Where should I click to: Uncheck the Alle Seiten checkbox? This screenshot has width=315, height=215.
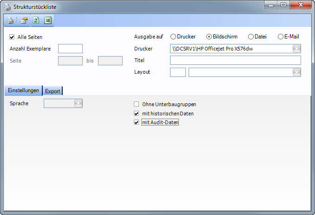pyautogui.click(x=12, y=37)
